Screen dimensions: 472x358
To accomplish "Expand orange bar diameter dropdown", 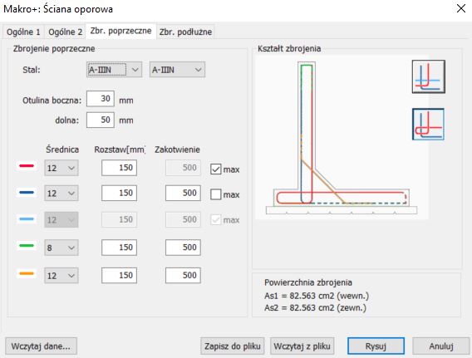I will pyautogui.click(x=61, y=276).
